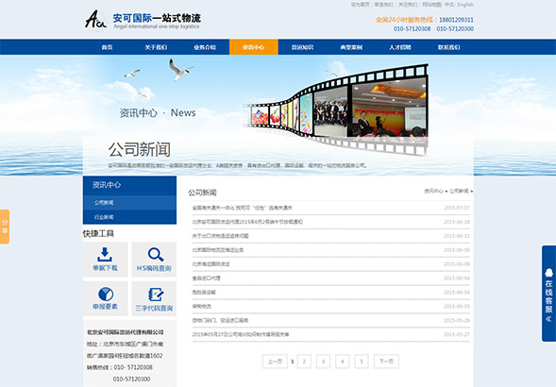Screen dimensions: 556x387
Task: Click the 三字代码查询 notepad icon
Action: point(156,294)
